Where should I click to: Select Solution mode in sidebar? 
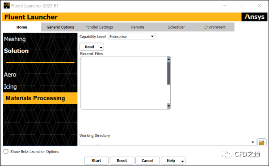click(16, 51)
